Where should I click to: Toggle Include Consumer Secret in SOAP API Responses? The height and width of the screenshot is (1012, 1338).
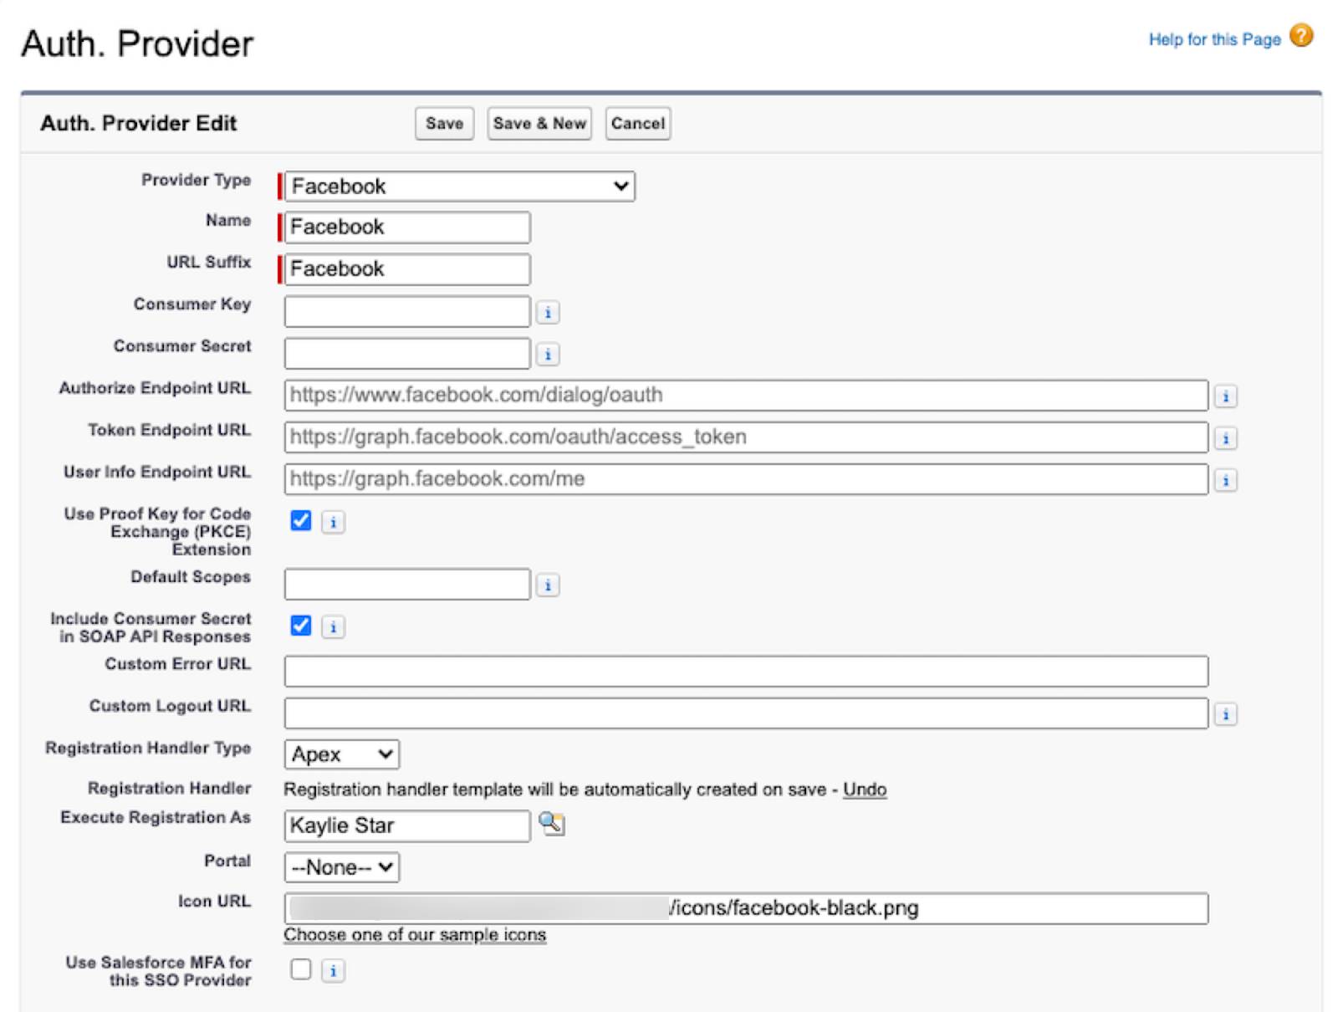pyautogui.click(x=301, y=626)
